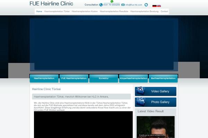Click the phone icon next to Consultation

coord(101,5)
